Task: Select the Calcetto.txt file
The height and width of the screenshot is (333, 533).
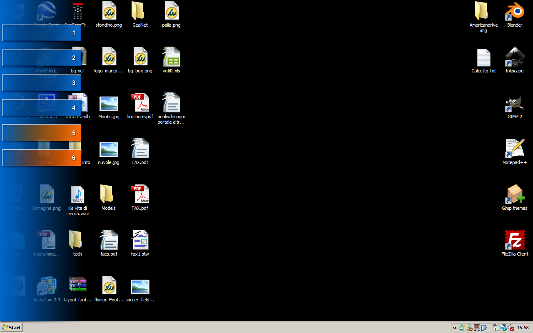Action: (483, 60)
